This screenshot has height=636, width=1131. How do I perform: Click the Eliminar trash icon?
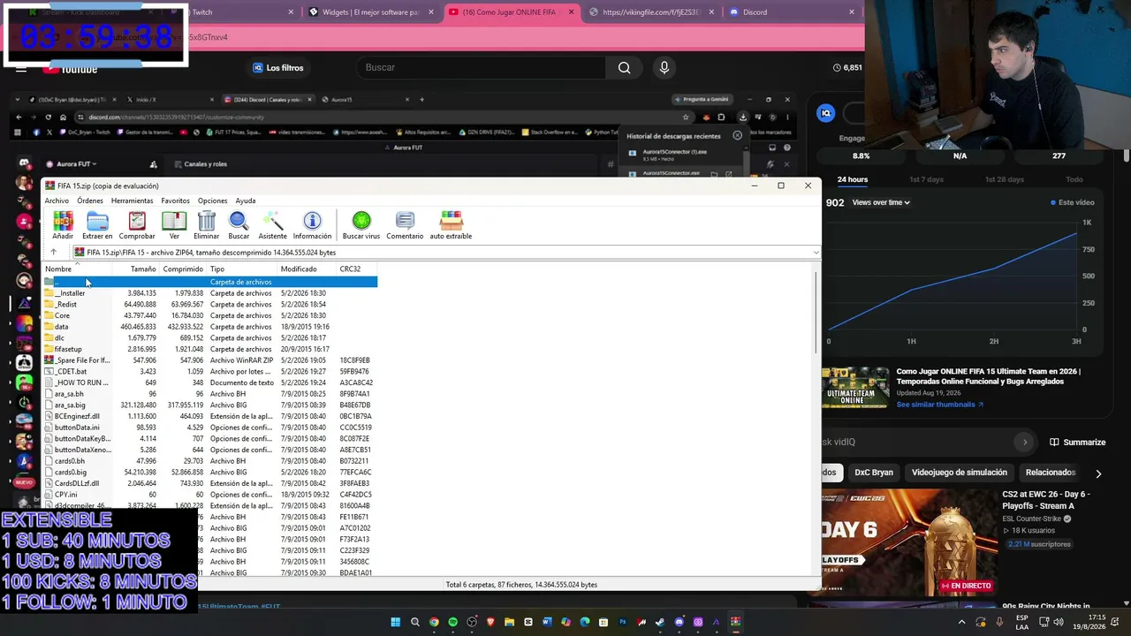coord(206,225)
